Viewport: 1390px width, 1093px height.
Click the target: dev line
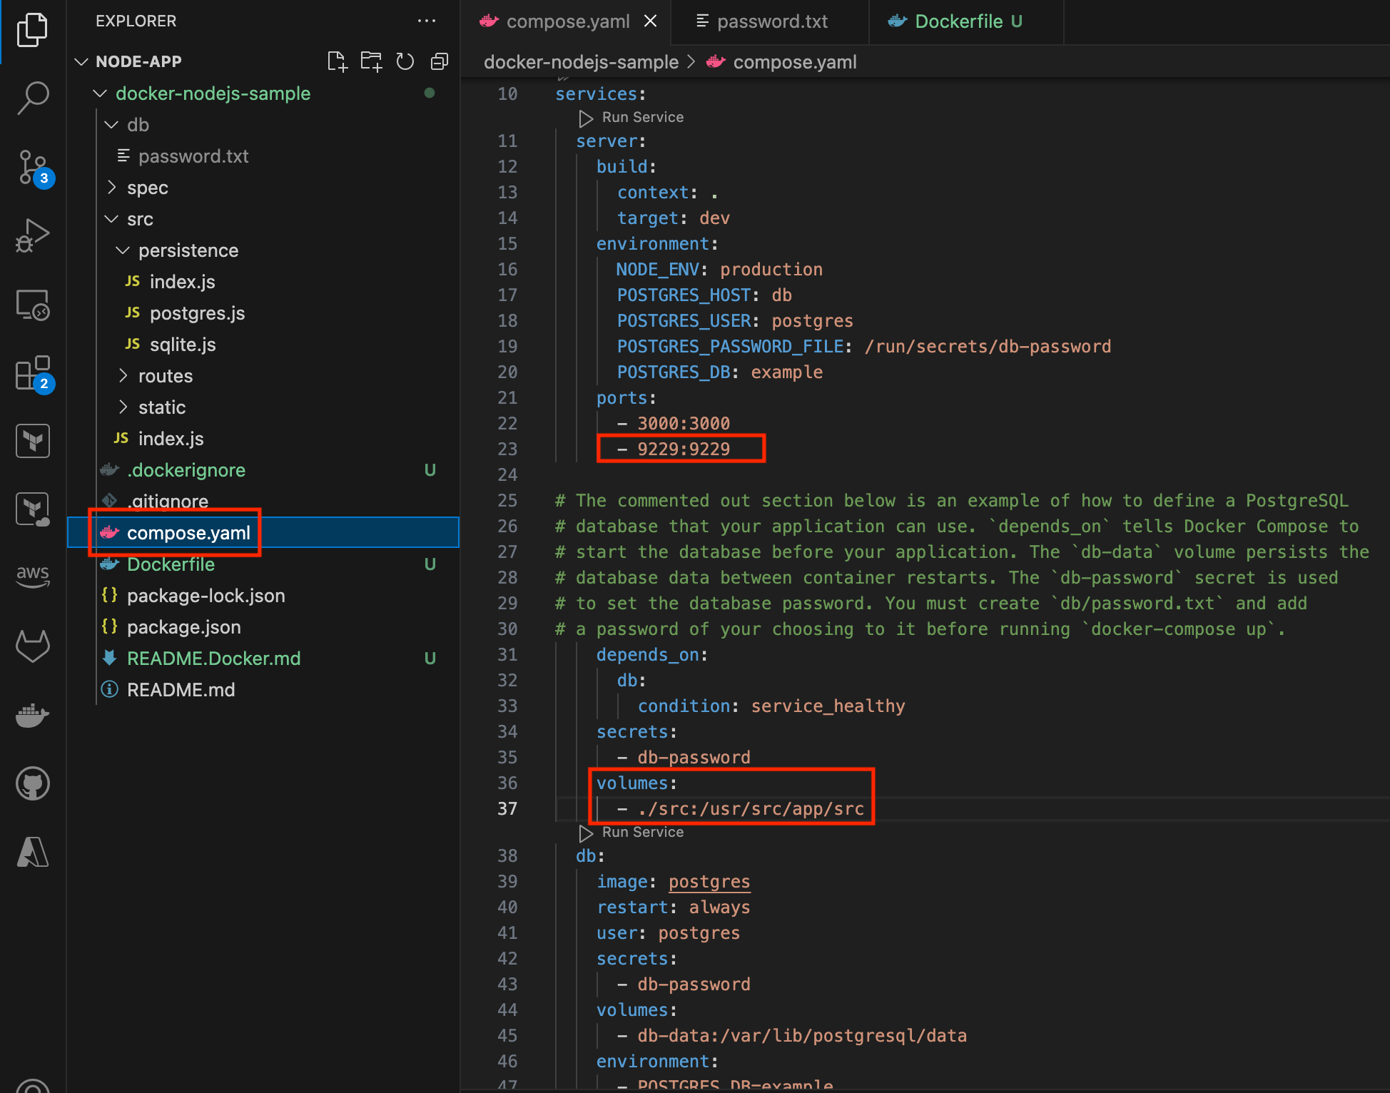[x=674, y=218]
